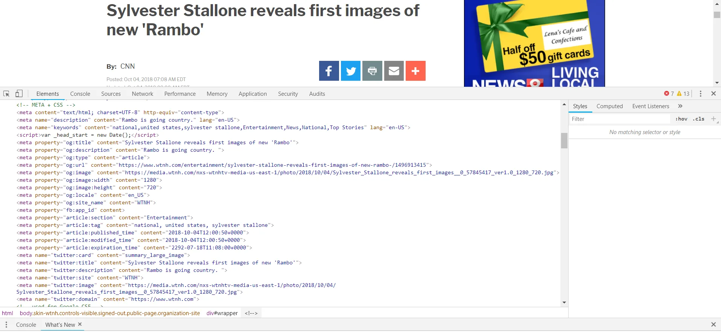Open the Security tab
The height and width of the screenshot is (332, 721).
(x=288, y=94)
